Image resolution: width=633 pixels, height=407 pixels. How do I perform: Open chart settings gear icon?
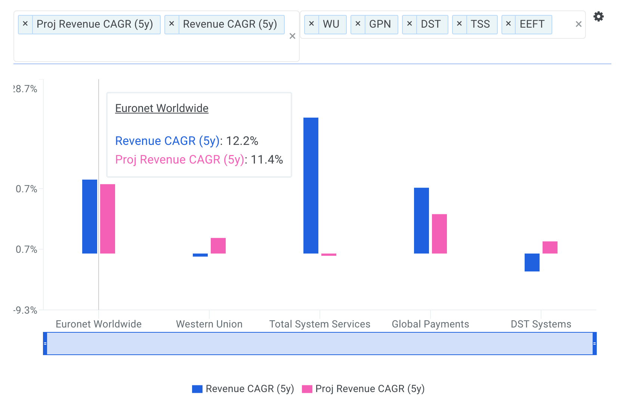pos(598,17)
